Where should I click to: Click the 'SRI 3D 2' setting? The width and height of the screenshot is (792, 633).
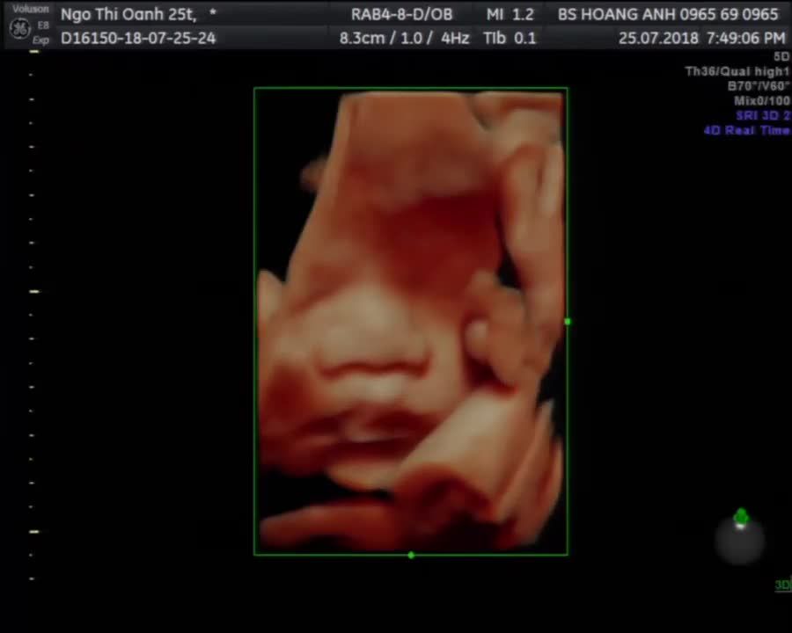pos(763,116)
